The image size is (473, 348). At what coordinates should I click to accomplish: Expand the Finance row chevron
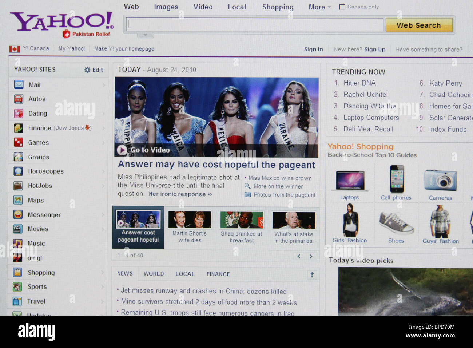click(x=103, y=128)
